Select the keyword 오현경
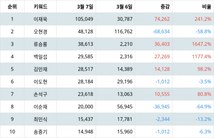214x138 pixels. tap(40, 31)
